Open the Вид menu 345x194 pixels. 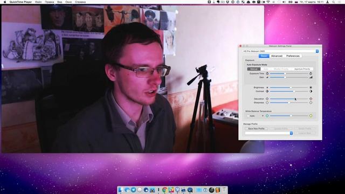tap(60, 2)
